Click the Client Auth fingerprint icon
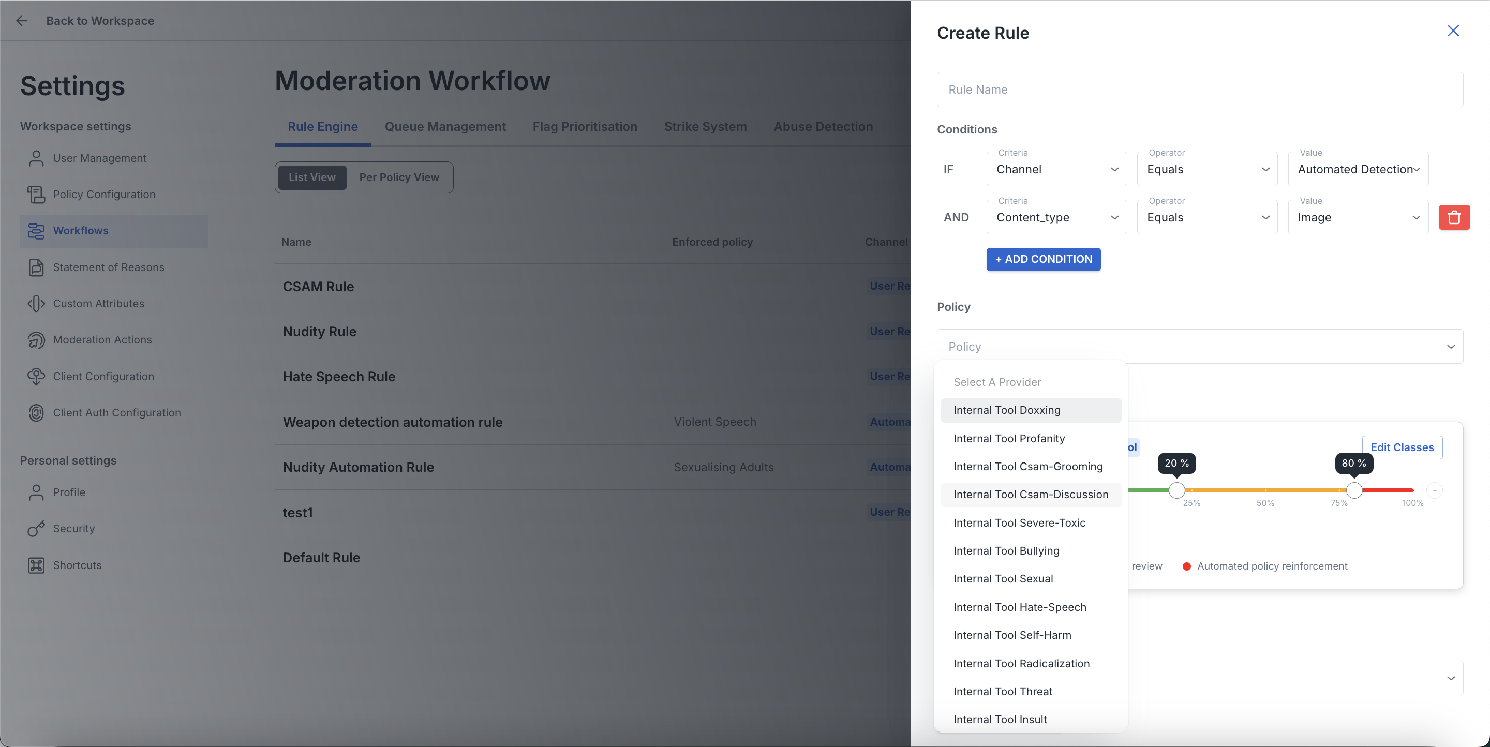1490x747 pixels. [36, 413]
